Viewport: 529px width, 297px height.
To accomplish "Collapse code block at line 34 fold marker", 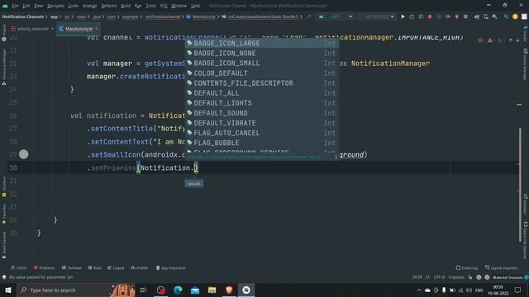I will click(34, 220).
